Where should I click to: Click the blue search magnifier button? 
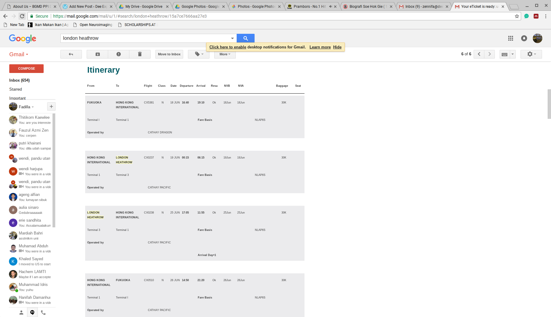(x=245, y=38)
